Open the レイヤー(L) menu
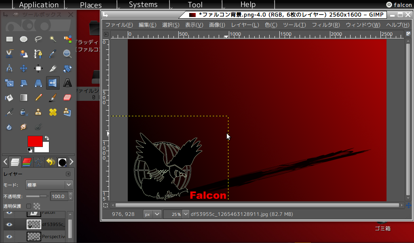Image resolution: width=414 pixels, height=243 pixels. [x=245, y=25]
